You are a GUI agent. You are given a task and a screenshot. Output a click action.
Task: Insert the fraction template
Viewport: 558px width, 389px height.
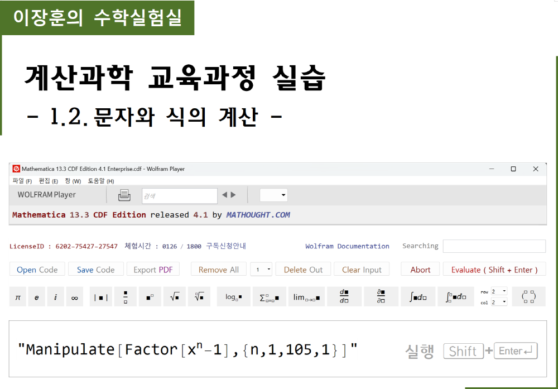pos(125,297)
